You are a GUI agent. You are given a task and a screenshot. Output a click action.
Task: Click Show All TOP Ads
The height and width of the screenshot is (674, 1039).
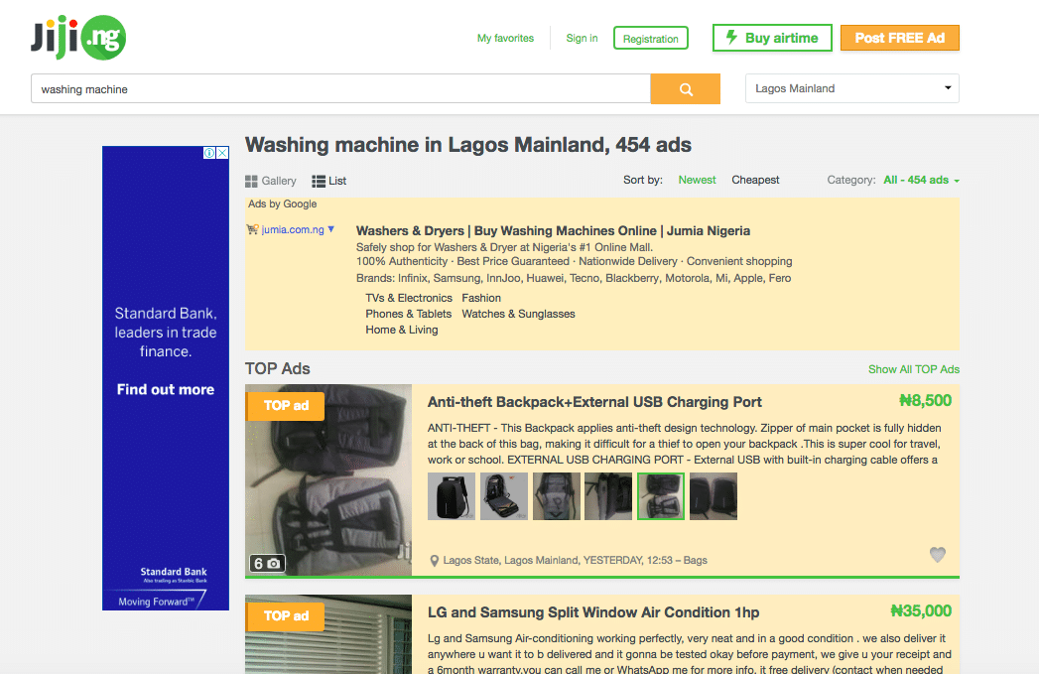(914, 369)
